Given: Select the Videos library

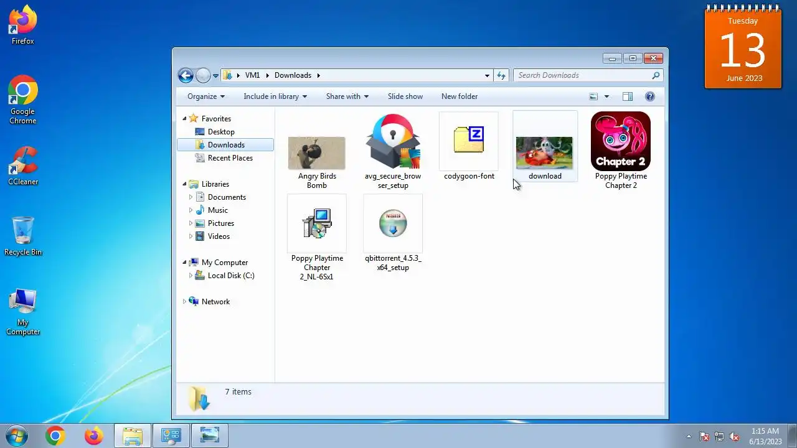Looking at the screenshot, I should coord(219,236).
